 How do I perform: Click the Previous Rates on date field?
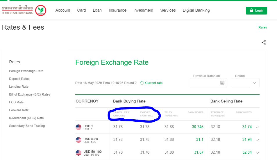coord(205,83)
